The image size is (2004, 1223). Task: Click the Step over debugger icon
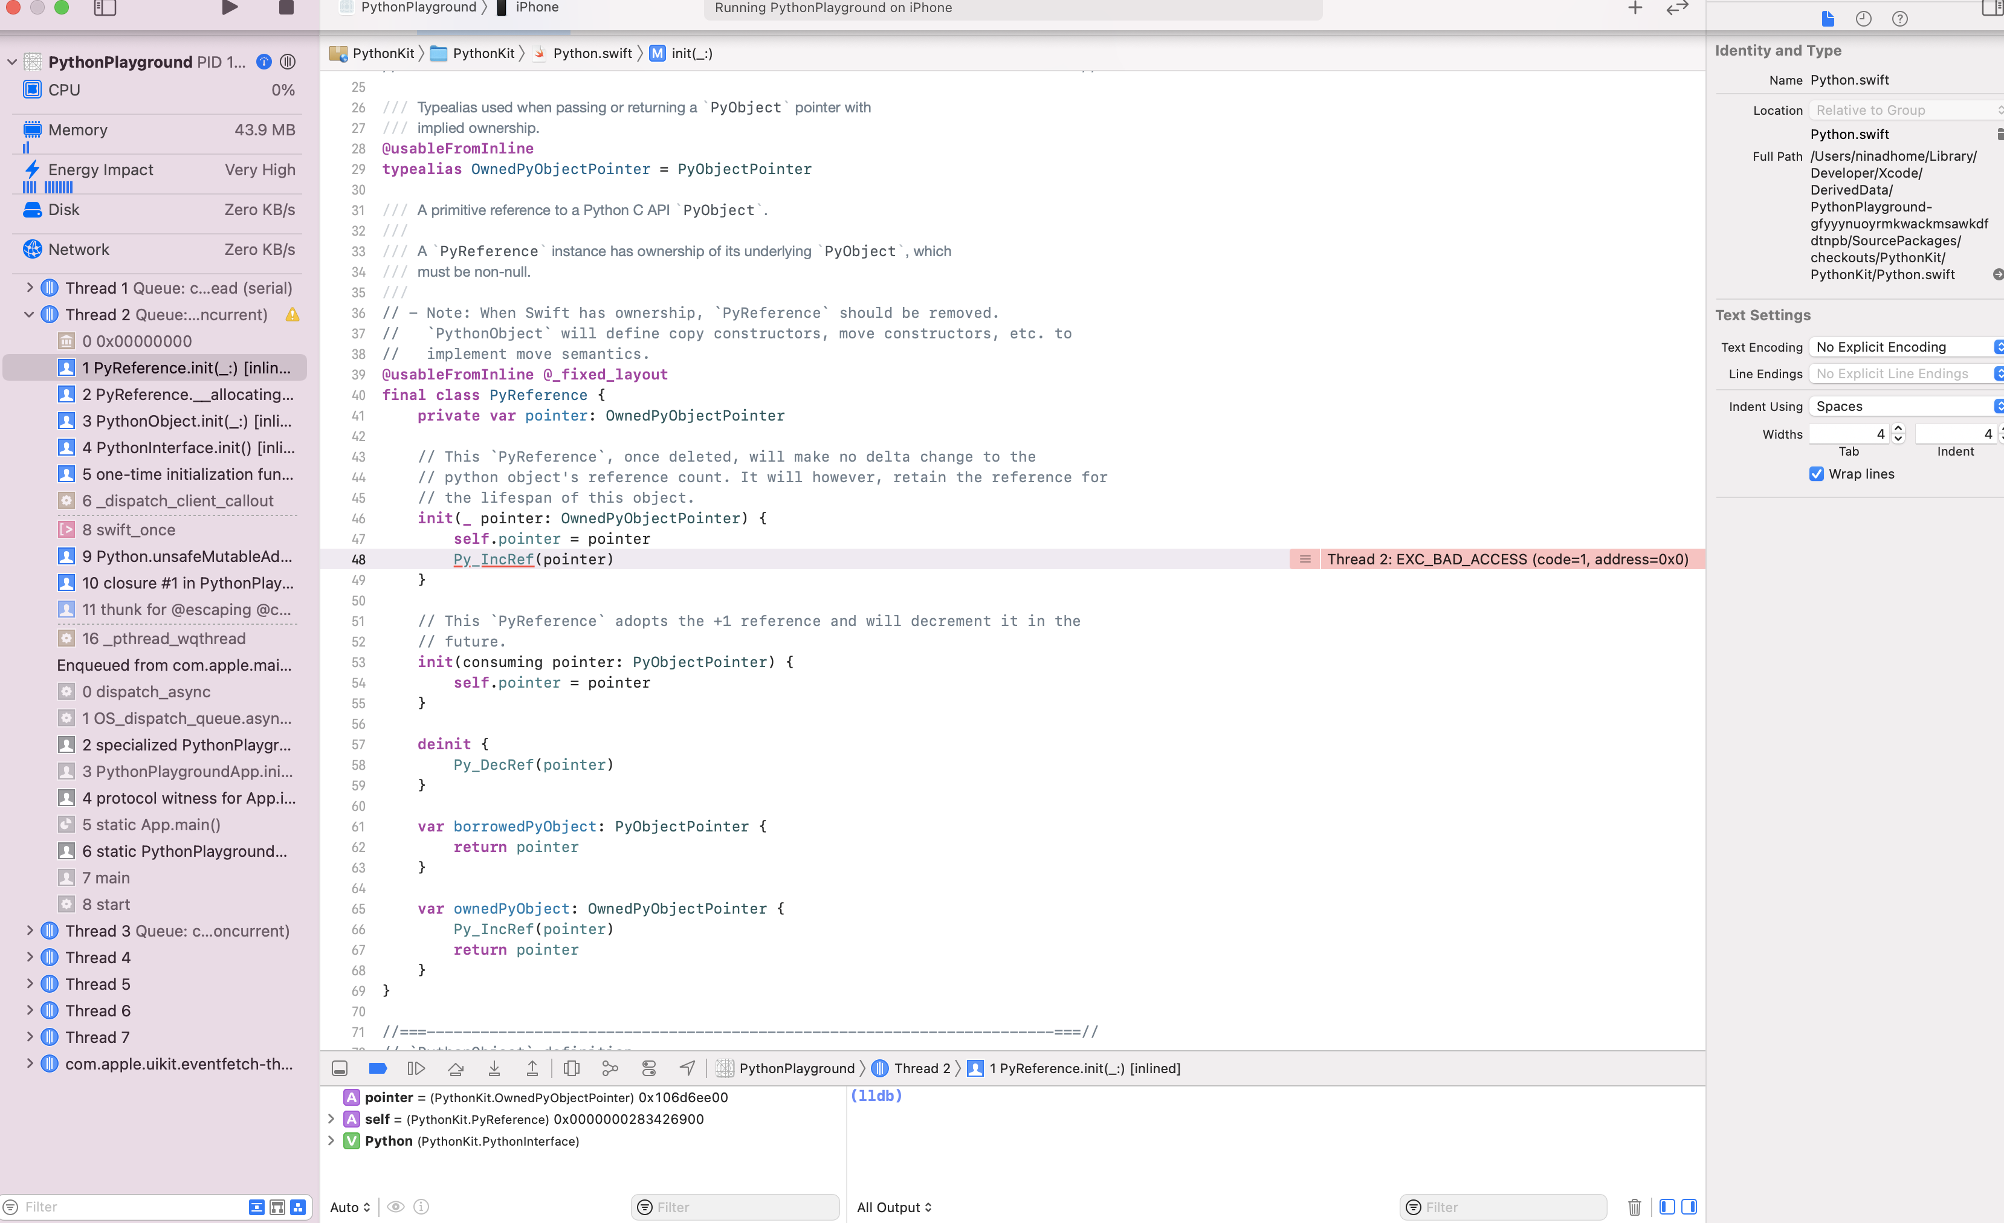coord(456,1068)
